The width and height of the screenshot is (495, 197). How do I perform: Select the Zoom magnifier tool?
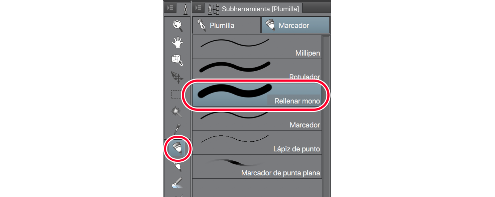(177, 25)
